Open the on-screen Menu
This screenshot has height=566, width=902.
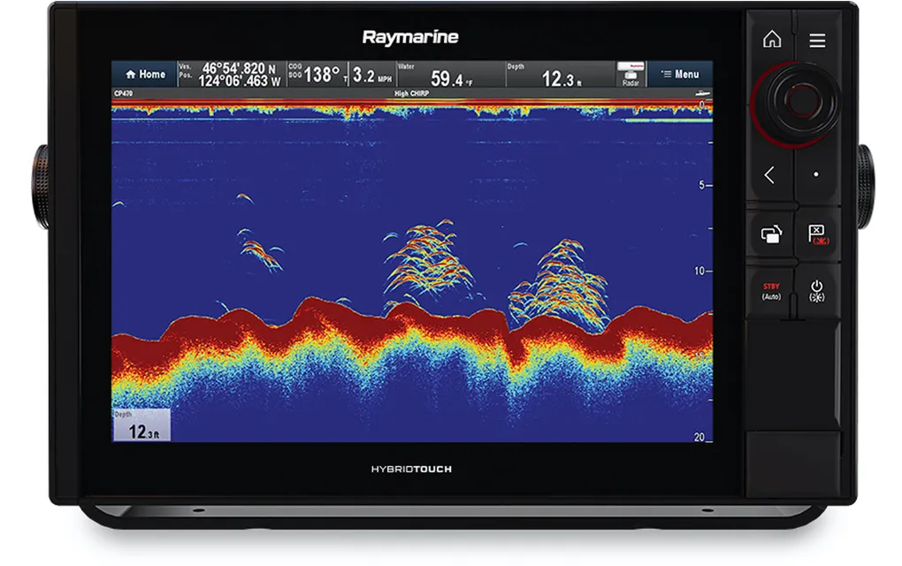click(x=680, y=74)
